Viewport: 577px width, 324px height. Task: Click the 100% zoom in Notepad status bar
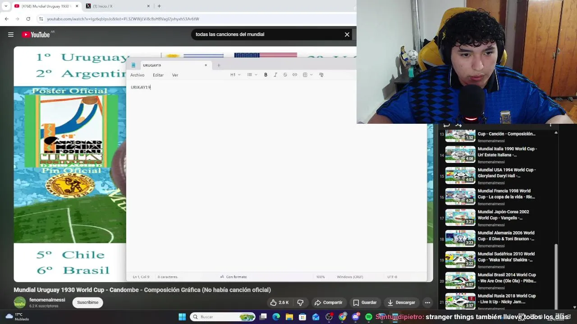321,277
